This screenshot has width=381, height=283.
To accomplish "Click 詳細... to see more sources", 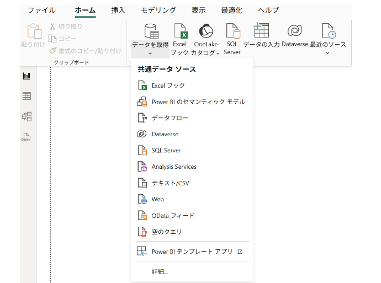I will coord(160,271).
